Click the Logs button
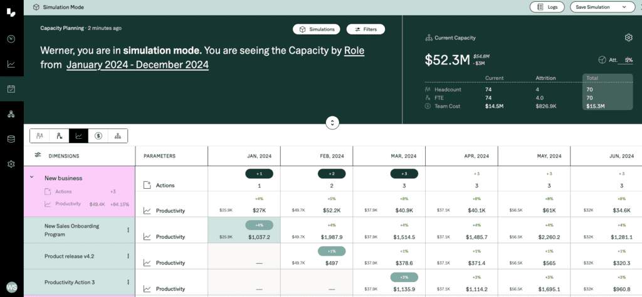 (547, 7)
